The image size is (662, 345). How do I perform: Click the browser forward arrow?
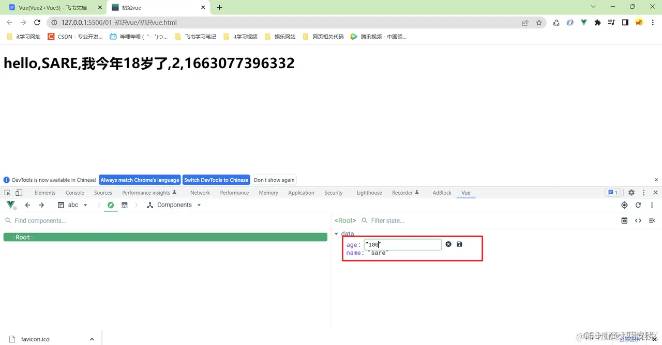(23, 23)
